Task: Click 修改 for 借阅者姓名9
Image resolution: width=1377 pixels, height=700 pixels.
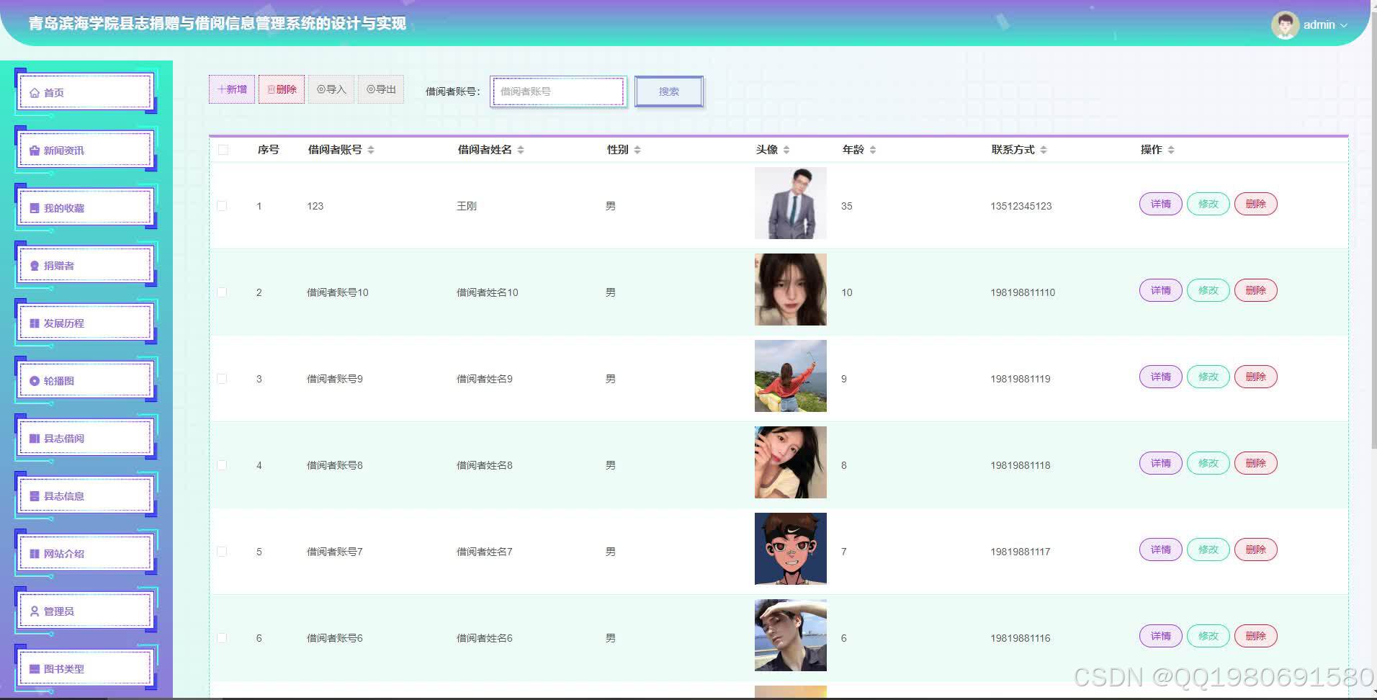Action: (x=1208, y=377)
